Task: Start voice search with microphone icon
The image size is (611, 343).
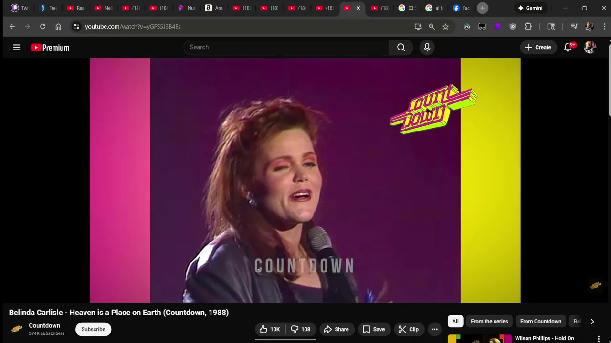Action: coord(427,47)
